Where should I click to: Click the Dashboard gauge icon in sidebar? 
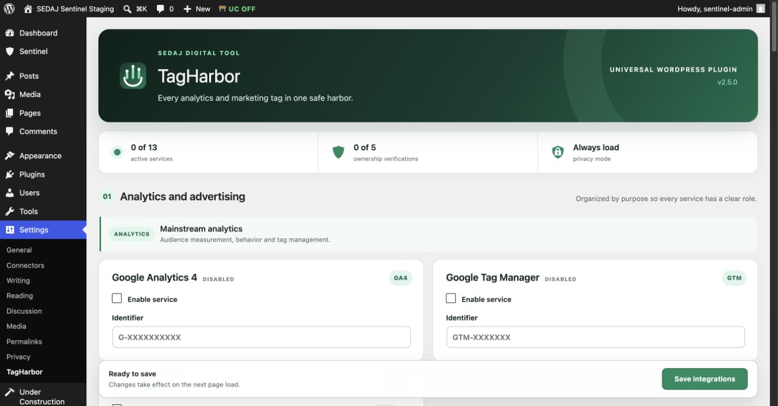coord(10,33)
